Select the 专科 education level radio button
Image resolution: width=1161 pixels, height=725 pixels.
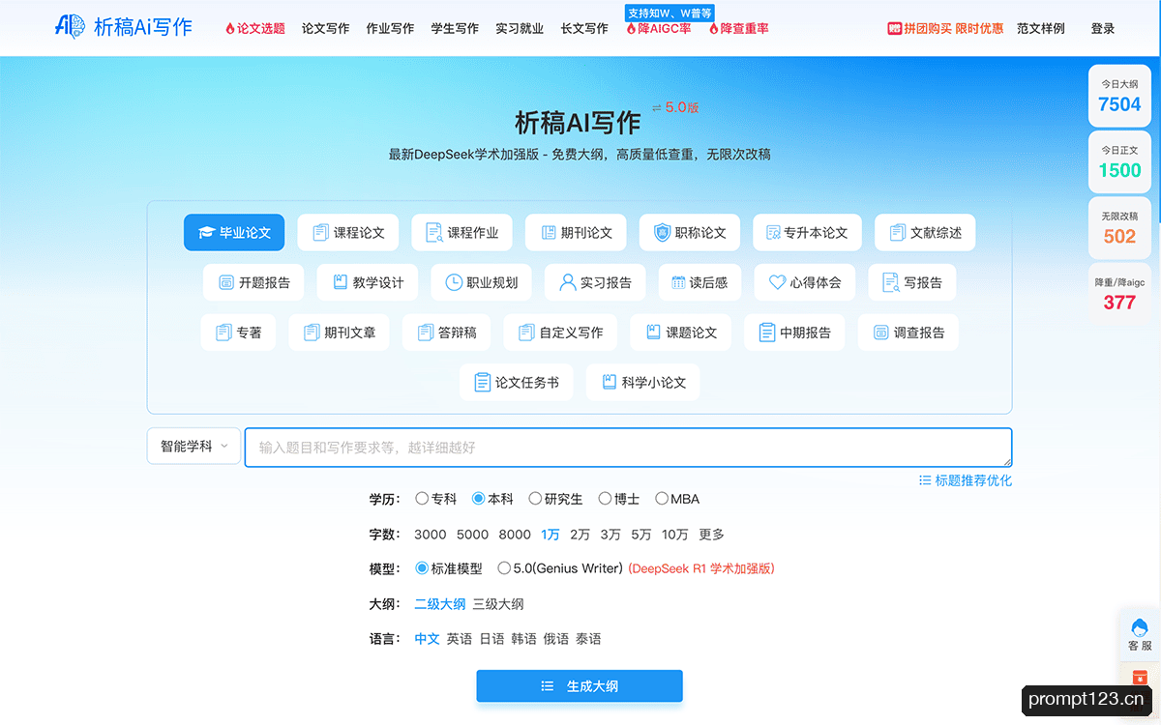tap(422, 499)
